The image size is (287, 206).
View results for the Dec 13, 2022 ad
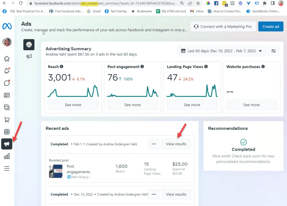point(176,194)
